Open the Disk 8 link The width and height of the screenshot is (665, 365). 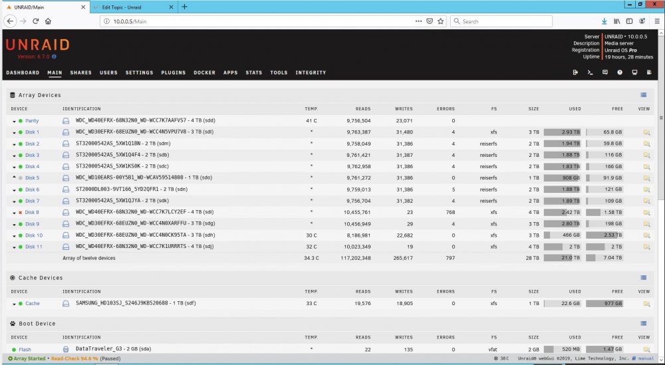pos(32,212)
